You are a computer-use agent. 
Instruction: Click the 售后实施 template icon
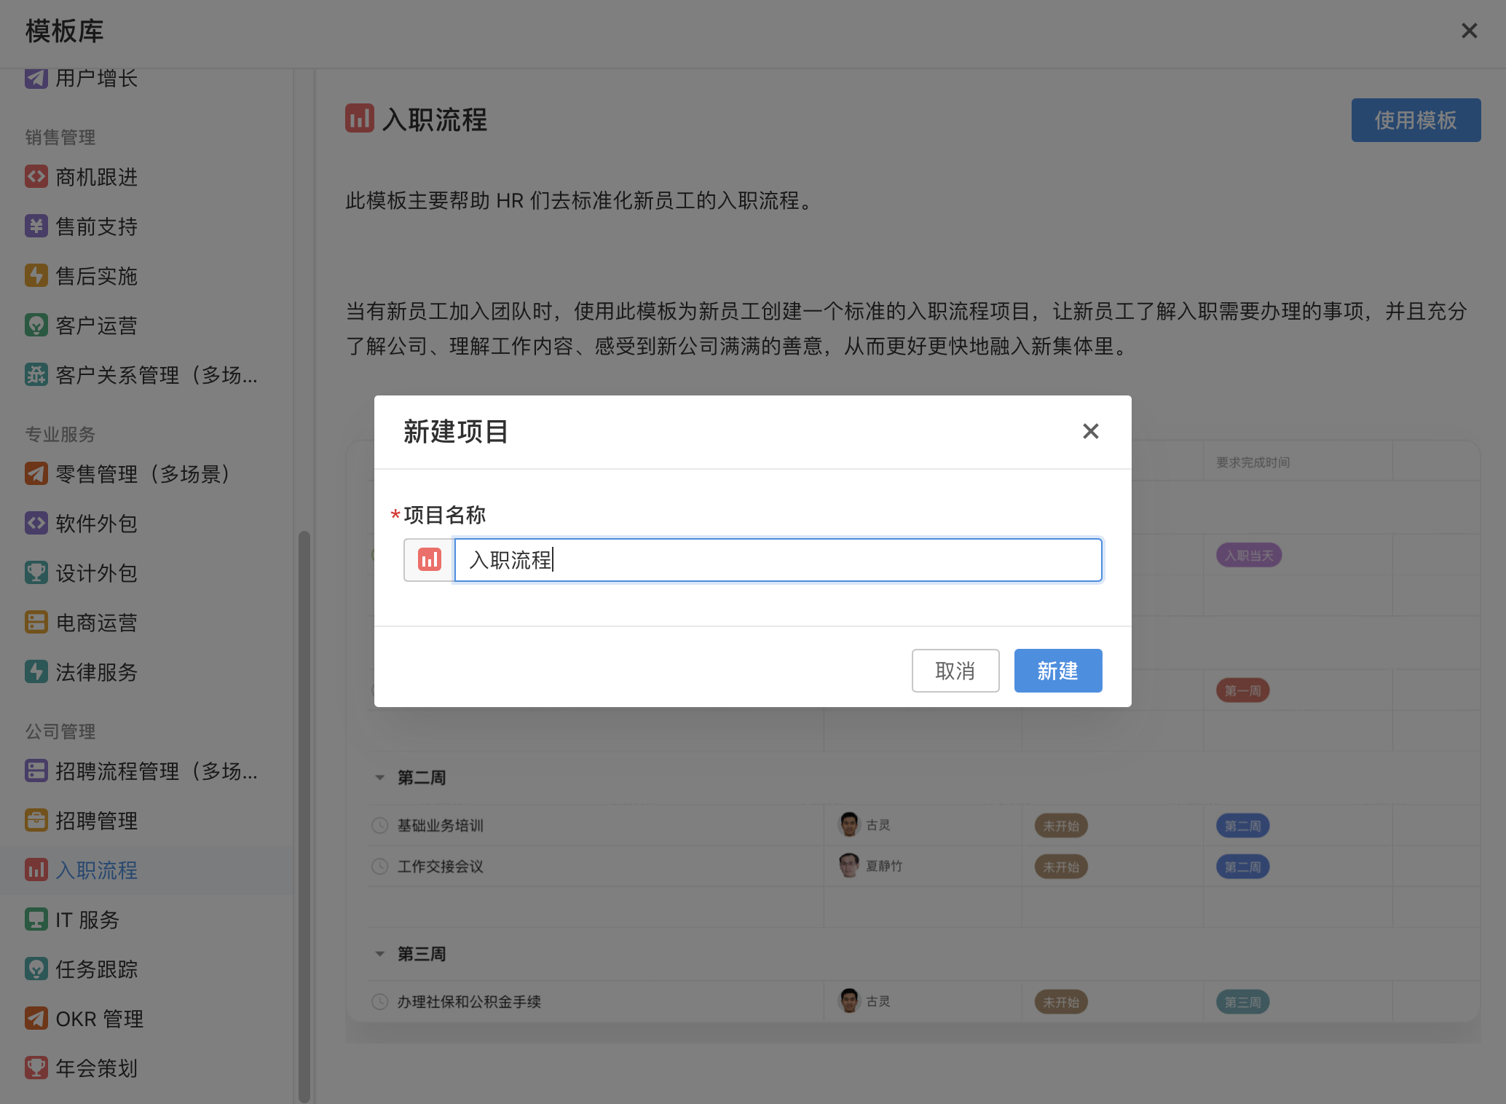pos(36,275)
